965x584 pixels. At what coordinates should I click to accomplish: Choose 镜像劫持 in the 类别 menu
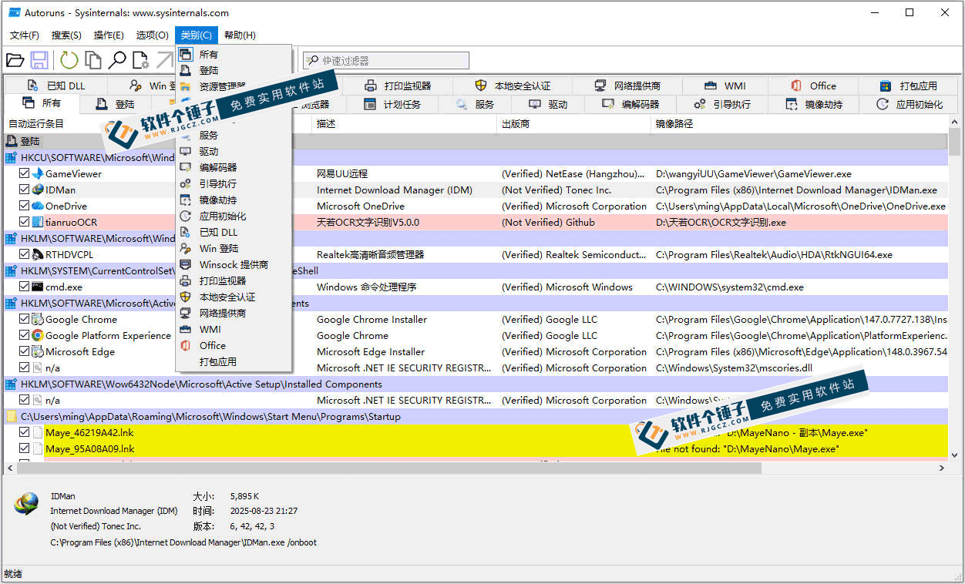tap(234, 200)
